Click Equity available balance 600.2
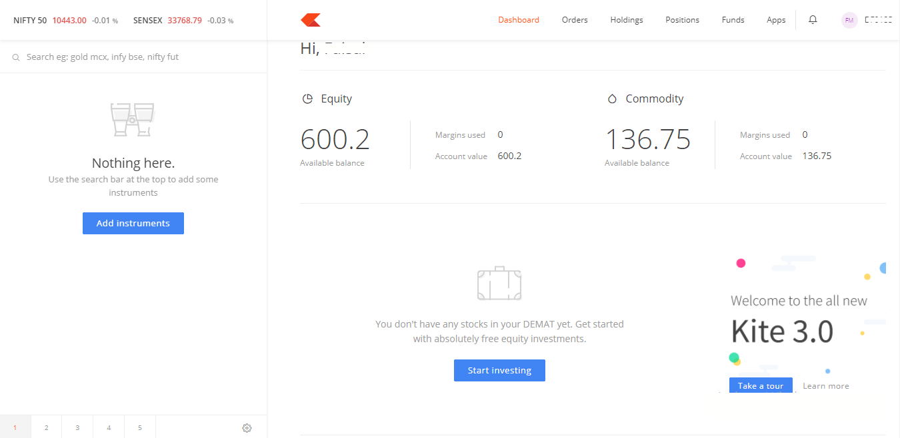 pyautogui.click(x=335, y=139)
